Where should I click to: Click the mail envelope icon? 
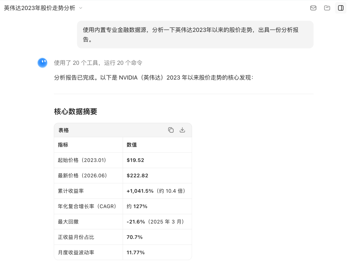click(x=313, y=8)
